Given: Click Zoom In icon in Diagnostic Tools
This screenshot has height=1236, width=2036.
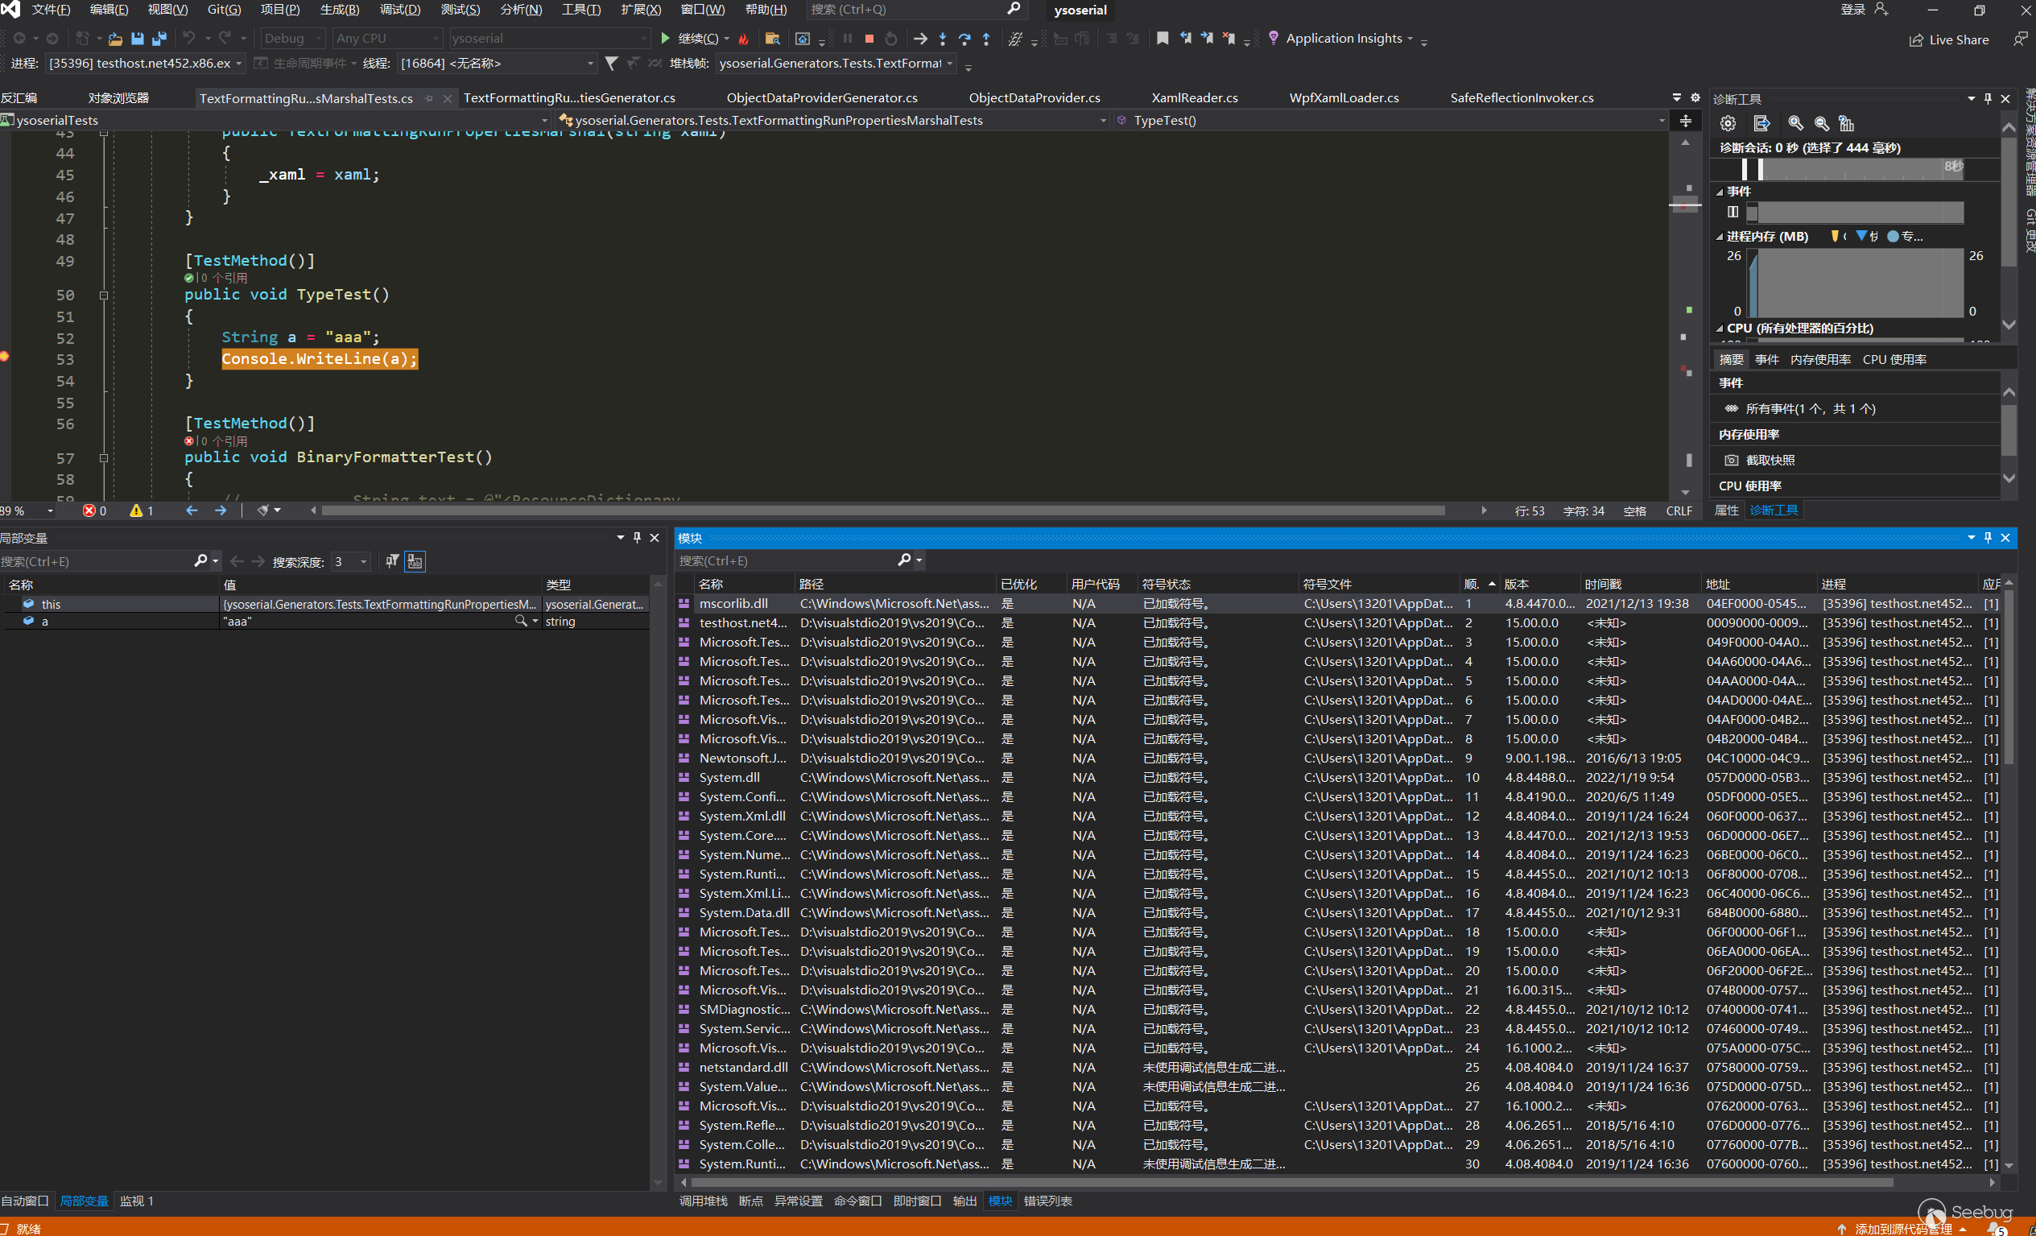Looking at the screenshot, I should point(1795,123).
